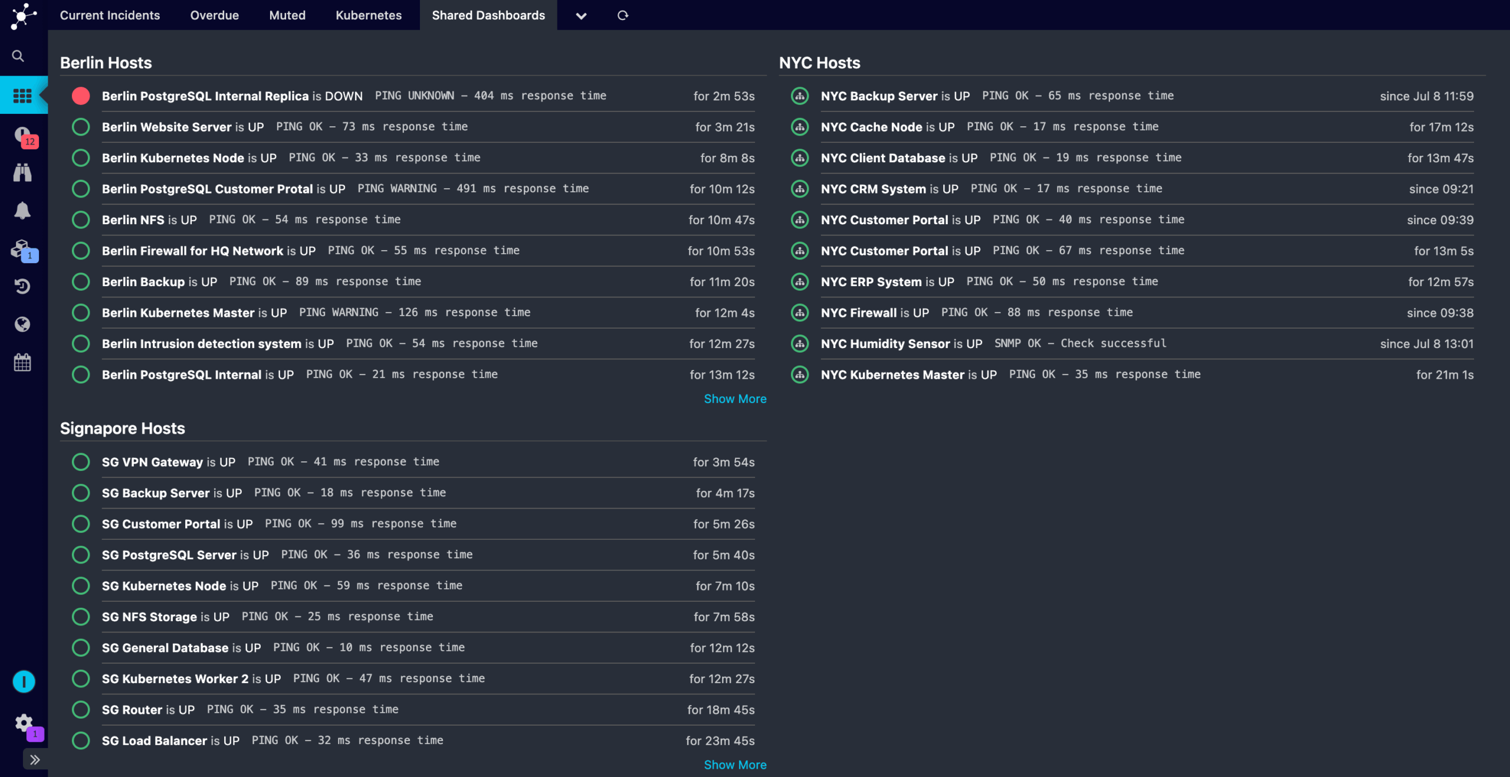
Task: Open history clock icon in sidebar
Action: [x=22, y=286]
